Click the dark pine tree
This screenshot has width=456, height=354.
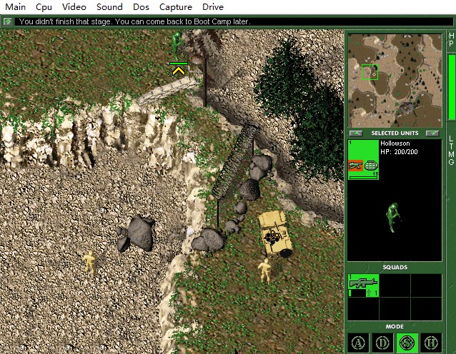click(x=301, y=111)
